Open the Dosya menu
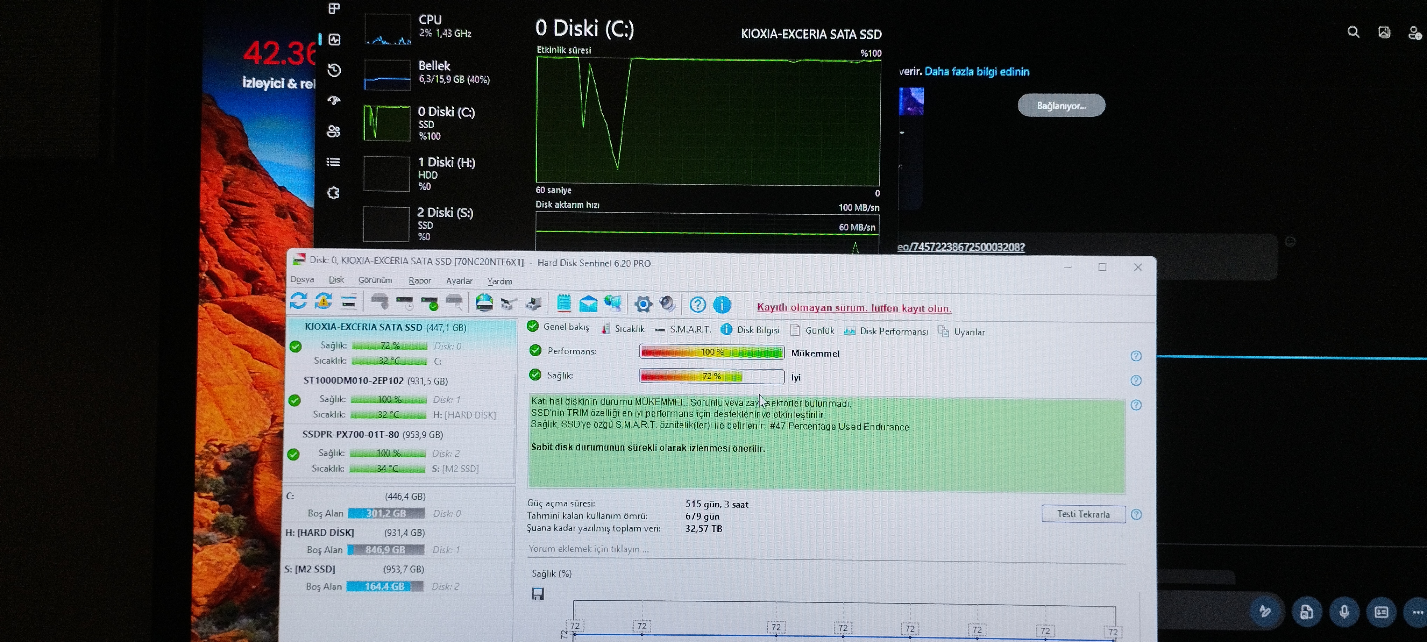The image size is (1427, 642). coord(303,279)
